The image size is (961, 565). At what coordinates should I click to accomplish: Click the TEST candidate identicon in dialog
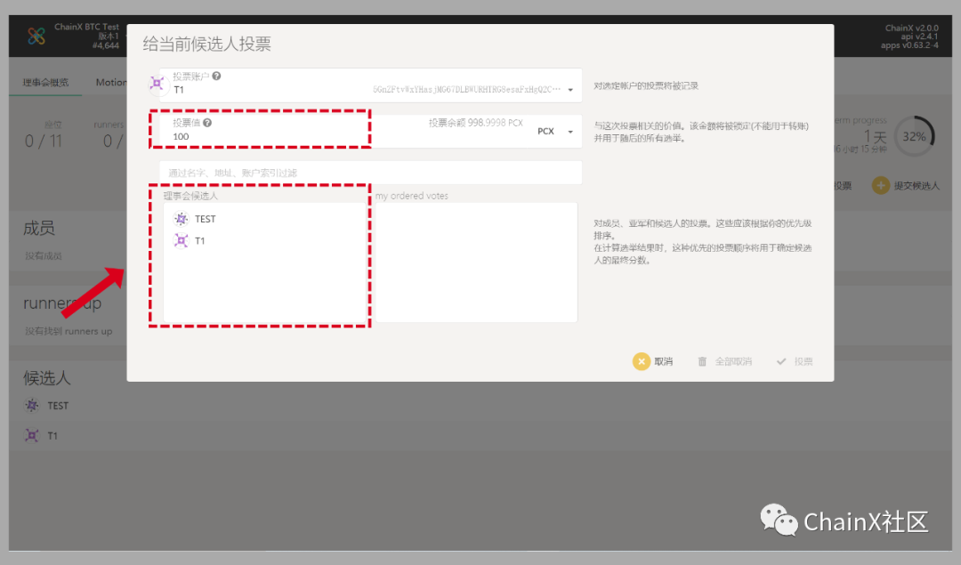[x=181, y=219]
